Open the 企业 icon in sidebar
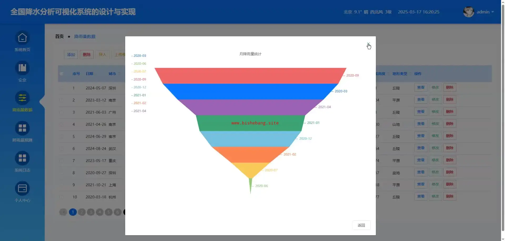The image size is (505, 241). tap(22, 68)
